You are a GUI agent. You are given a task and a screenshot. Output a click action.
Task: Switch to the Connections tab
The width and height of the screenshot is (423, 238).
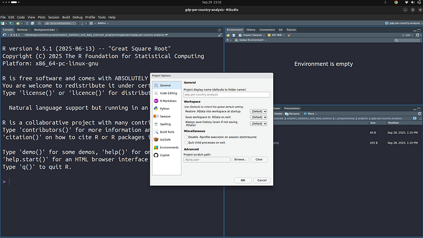pos(267,30)
